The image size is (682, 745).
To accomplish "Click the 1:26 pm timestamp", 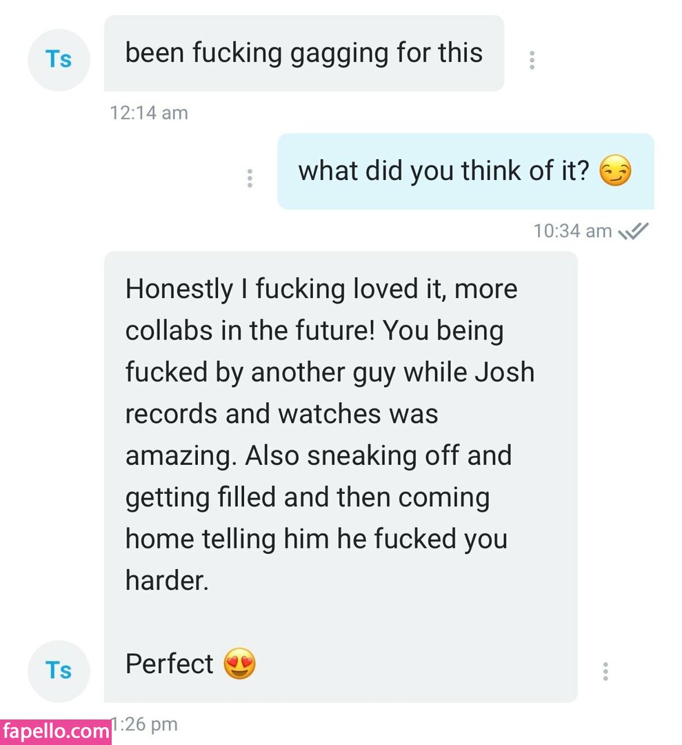I will 144,724.
